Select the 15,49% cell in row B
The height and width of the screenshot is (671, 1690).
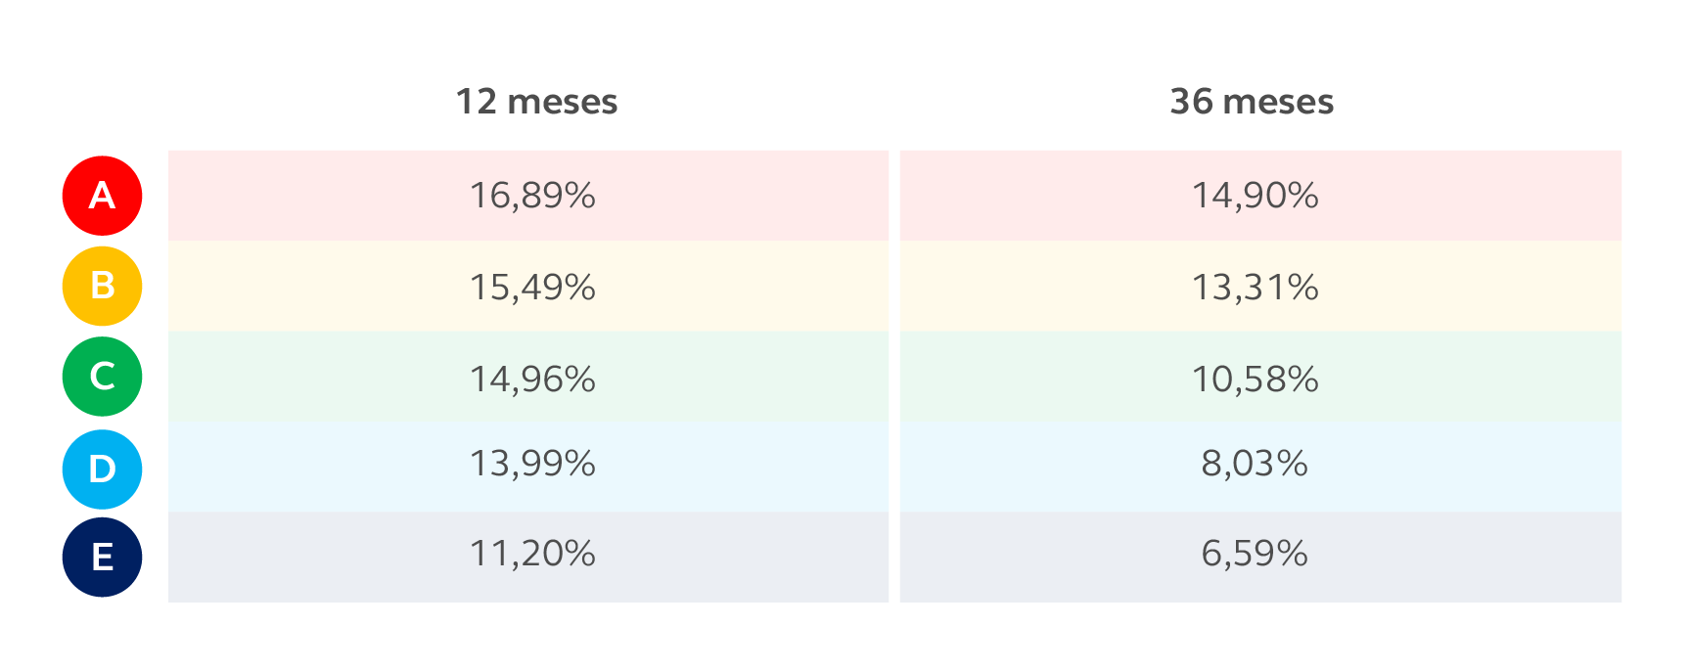532,287
